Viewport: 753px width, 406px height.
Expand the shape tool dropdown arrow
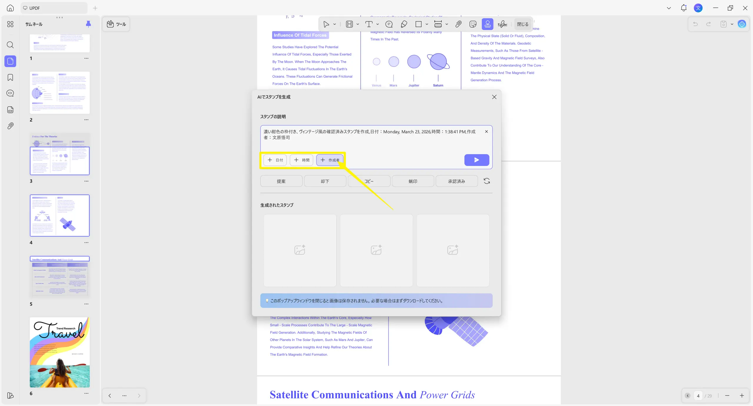(427, 24)
